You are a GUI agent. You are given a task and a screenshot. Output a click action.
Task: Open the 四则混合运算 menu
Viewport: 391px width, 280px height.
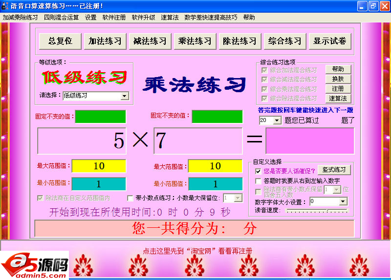point(61,18)
